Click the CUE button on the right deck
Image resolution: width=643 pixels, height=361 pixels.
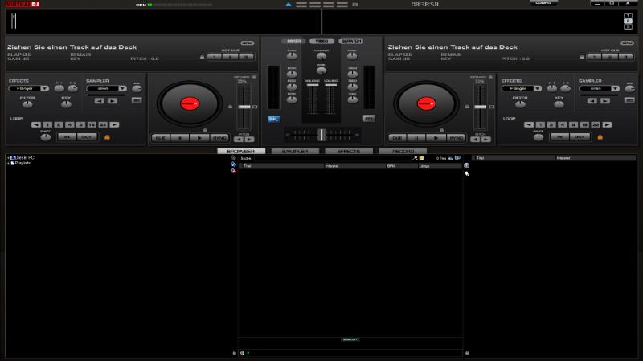point(396,138)
